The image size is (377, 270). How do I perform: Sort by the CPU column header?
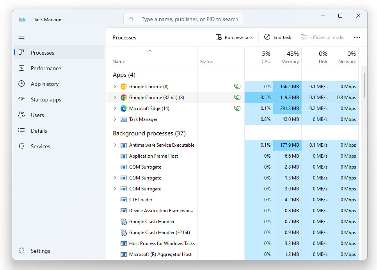click(259, 57)
